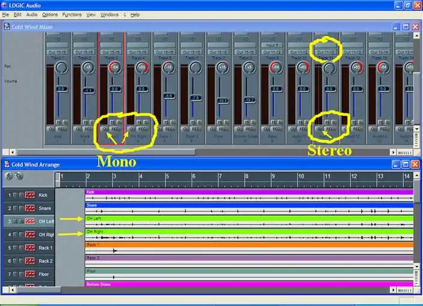Arm REC on mixer channel 2
The height and width of the screenshot is (306, 423).
tap(88, 129)
